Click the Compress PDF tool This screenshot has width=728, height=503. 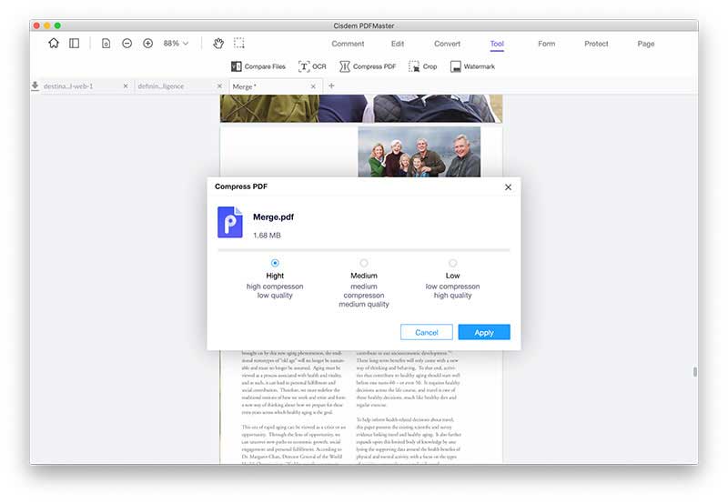pos(368,66)
